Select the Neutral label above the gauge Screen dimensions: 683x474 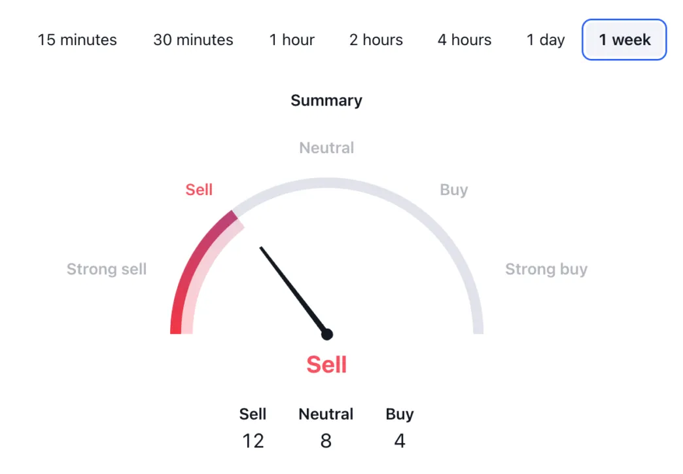point(326,147)
